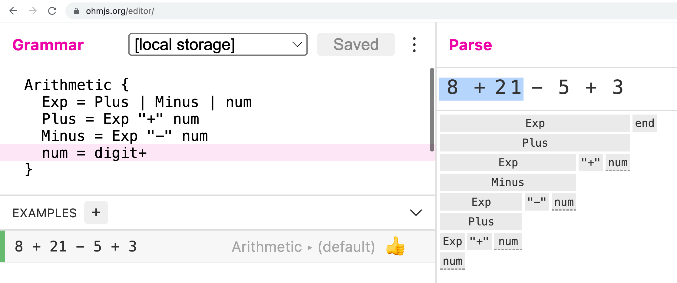The width and height of the screenshot is (677, 283).
Task: Click the browser forward arrow
Action: (x=32, y=11)
